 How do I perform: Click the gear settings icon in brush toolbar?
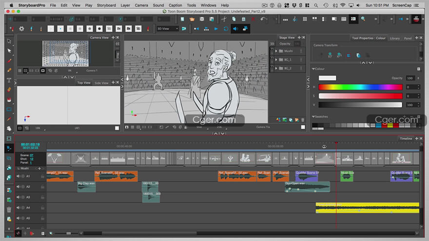[21, 29]
